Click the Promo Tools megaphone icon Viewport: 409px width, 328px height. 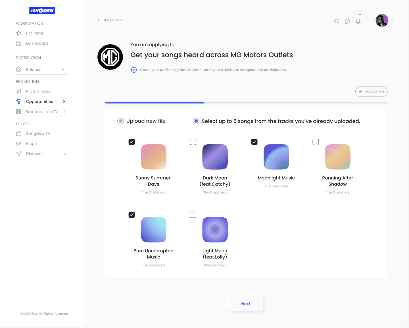(19, 91)
